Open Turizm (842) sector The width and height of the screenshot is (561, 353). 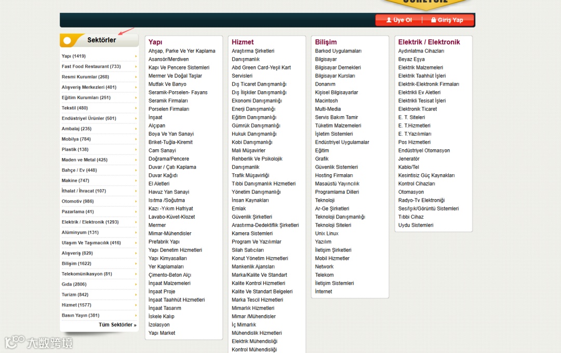click(75, 294)
